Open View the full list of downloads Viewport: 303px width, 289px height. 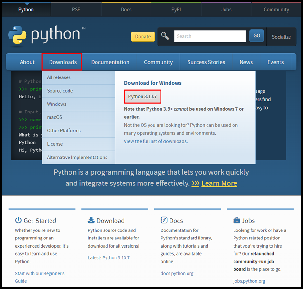click(156, 141)
